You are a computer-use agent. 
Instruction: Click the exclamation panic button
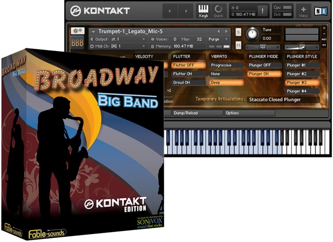pyautogui.click(x=263, y=11)
